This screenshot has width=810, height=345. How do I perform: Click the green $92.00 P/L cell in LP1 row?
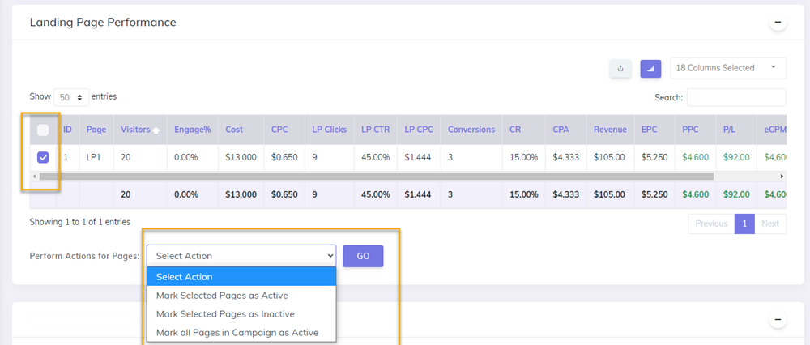click(x=736, y=158)
